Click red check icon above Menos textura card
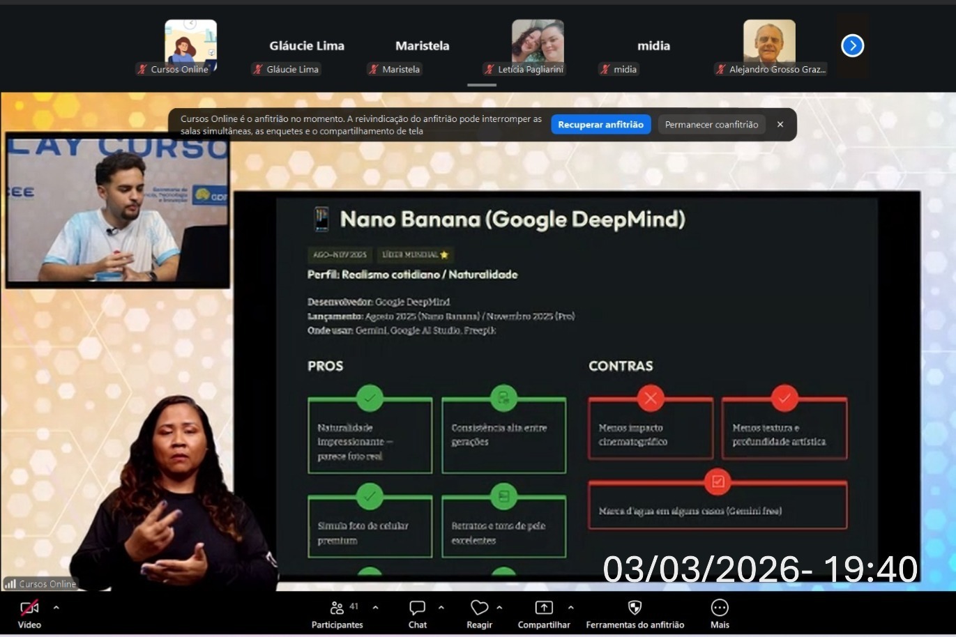This screenshot has width=956, height=637. click(x=784, y=398)
